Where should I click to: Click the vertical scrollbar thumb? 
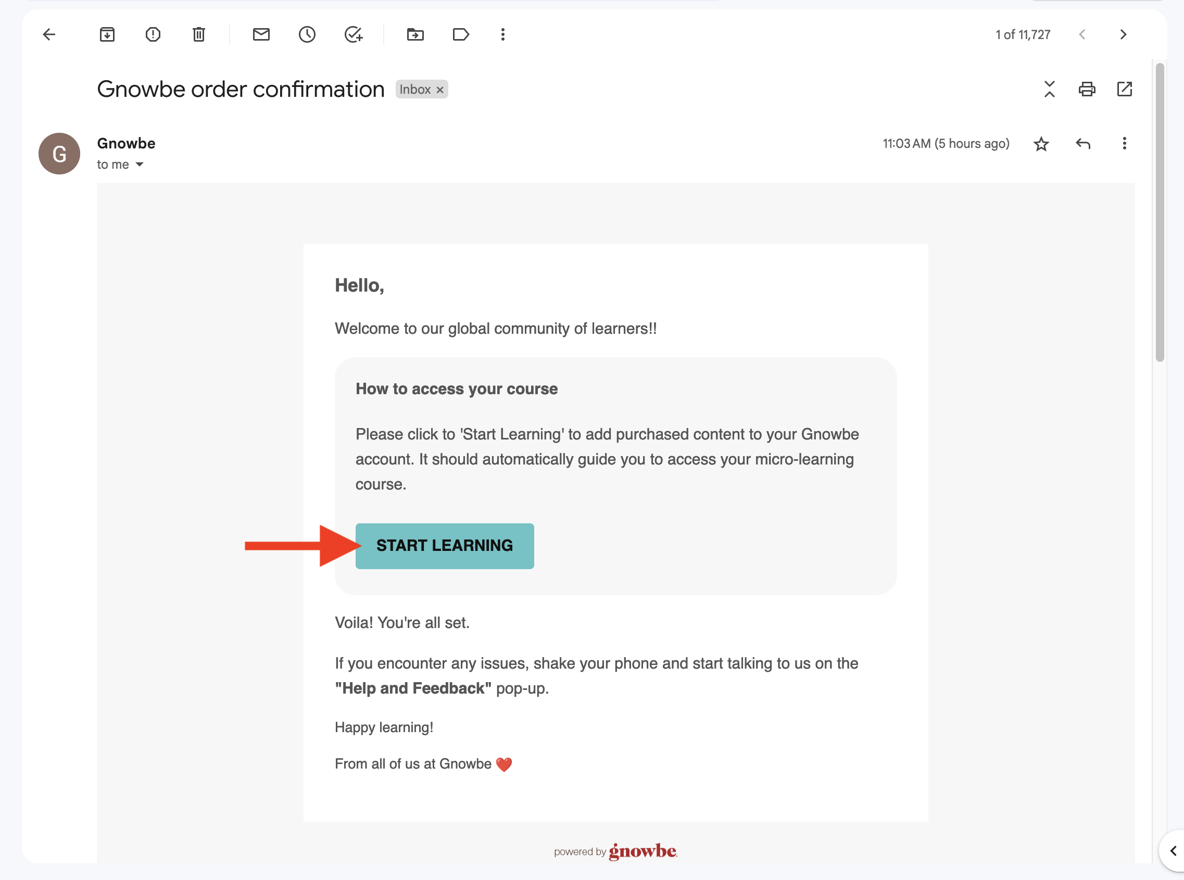pos(1160,212)
